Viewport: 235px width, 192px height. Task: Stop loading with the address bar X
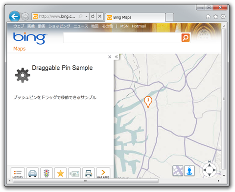click(100, 16)
